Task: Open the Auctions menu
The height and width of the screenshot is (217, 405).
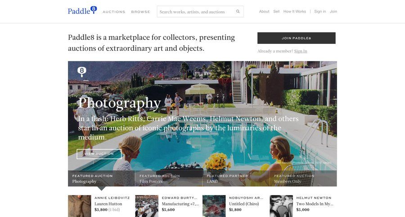Action: 114,12
